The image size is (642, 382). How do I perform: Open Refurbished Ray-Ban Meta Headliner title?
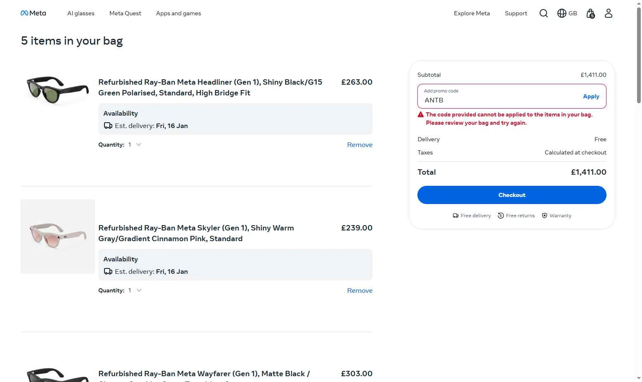coord(210,88)
